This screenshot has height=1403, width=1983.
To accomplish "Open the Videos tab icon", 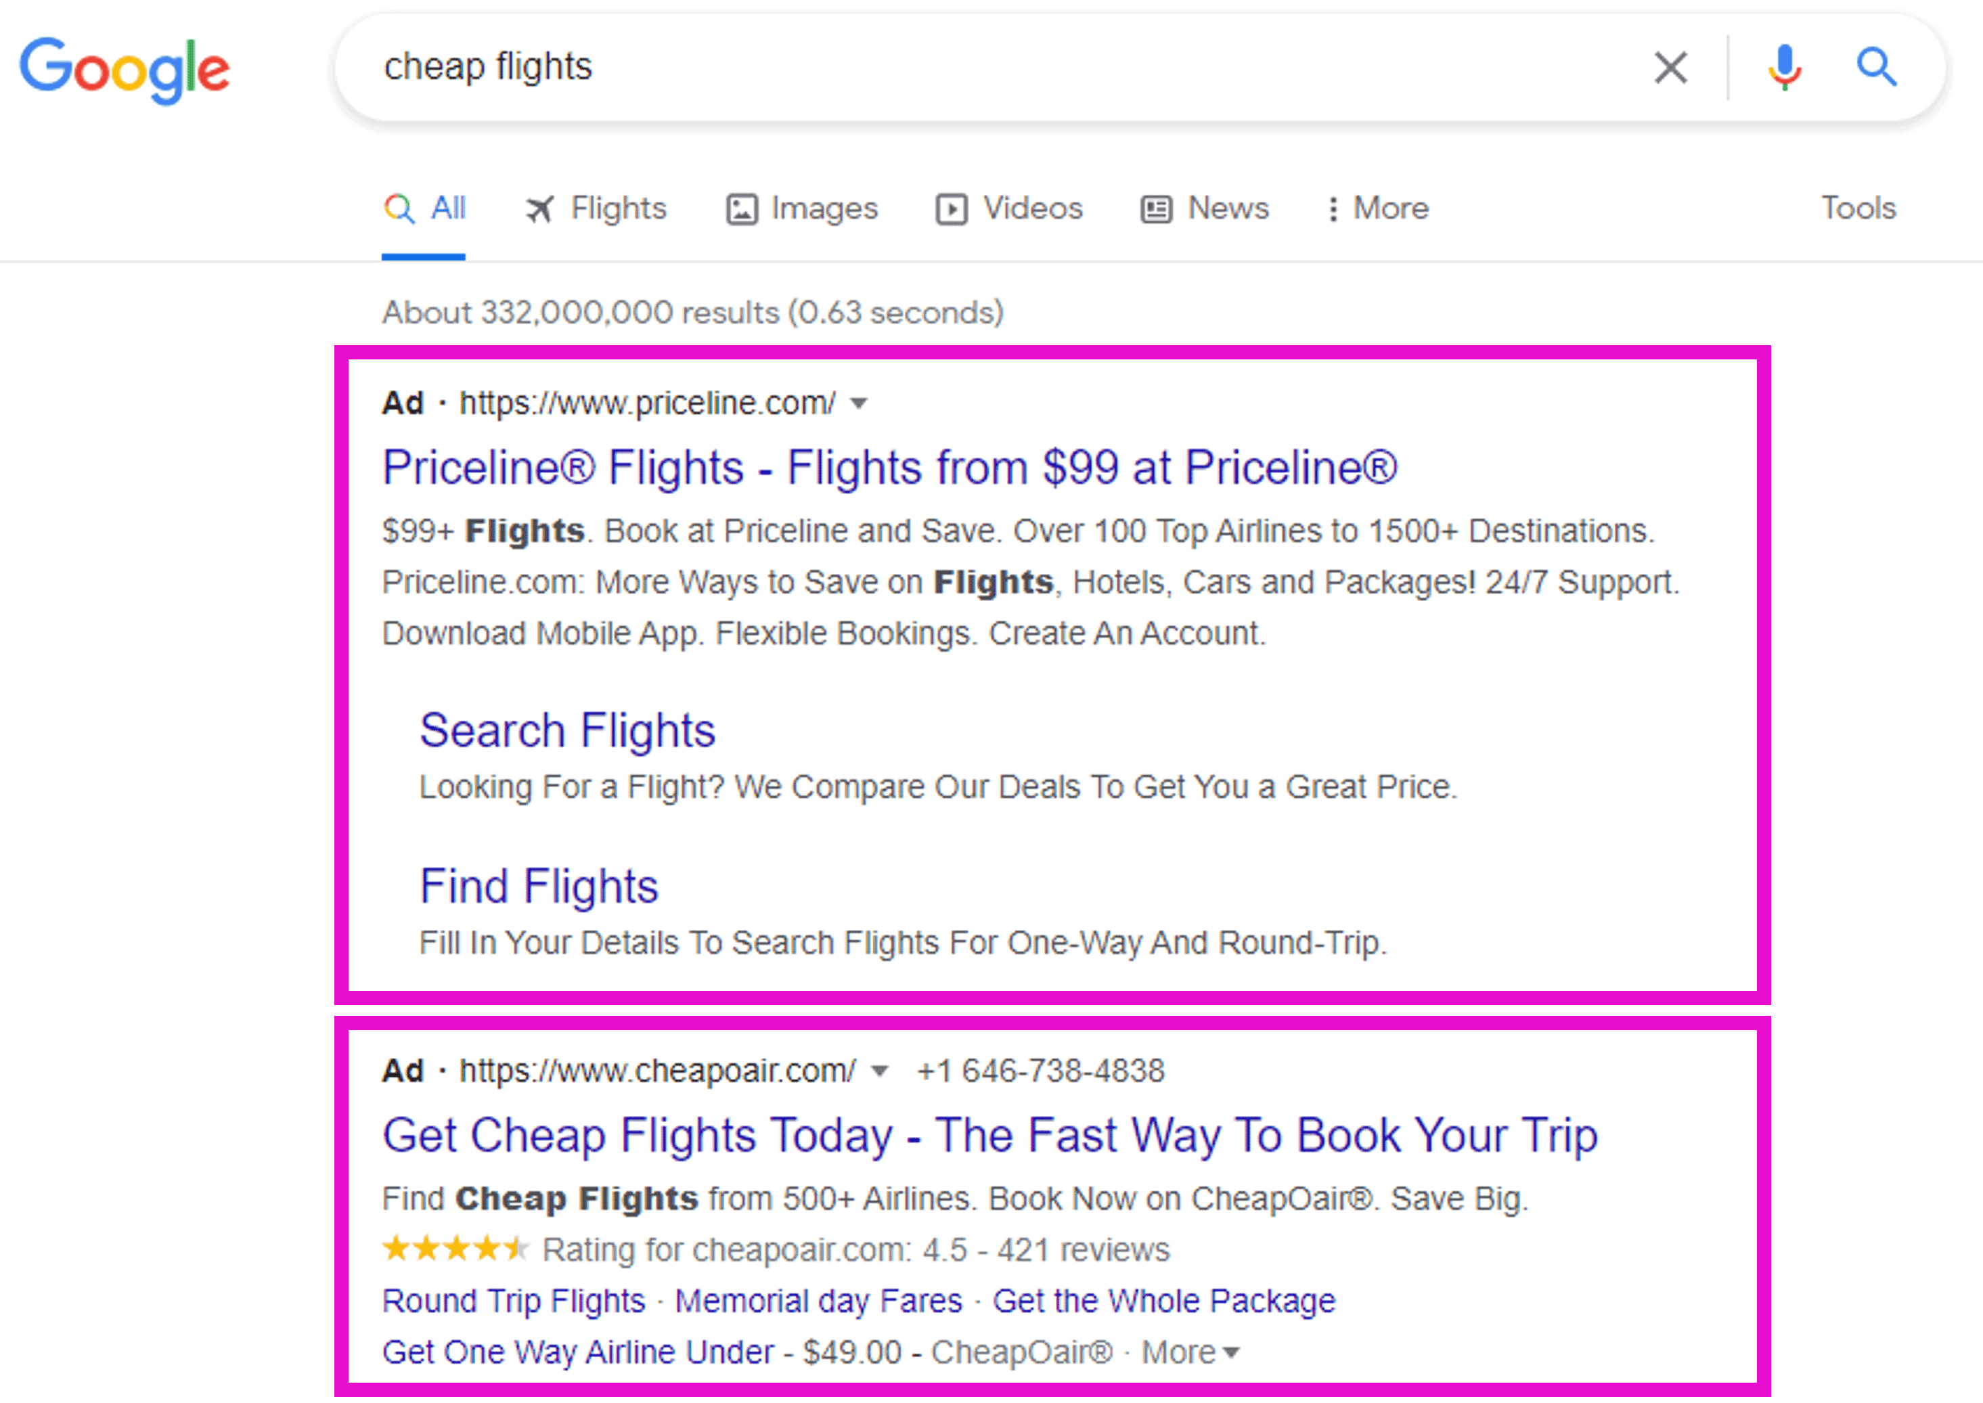I will (950, 208).
